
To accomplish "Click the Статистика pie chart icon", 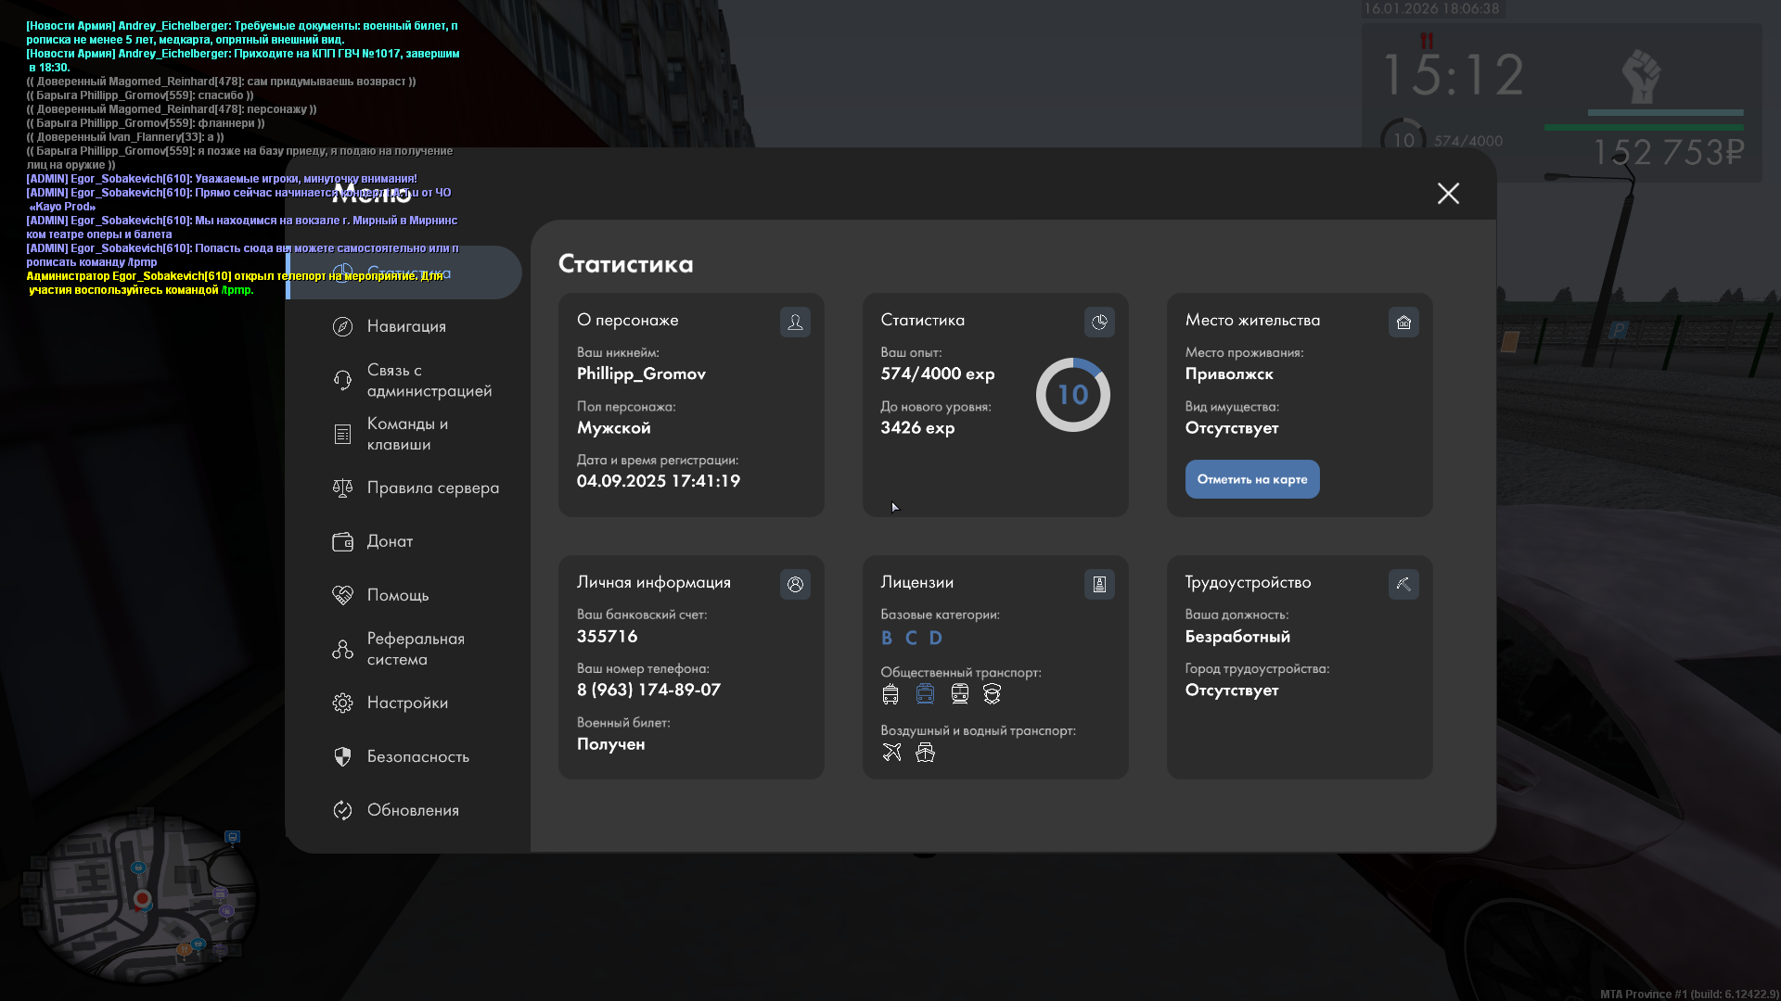I will (x=1099, y=322).
